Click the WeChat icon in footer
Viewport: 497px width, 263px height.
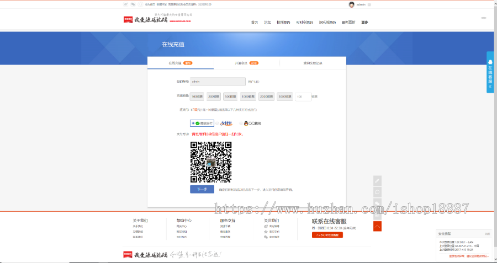click(266, 237)
